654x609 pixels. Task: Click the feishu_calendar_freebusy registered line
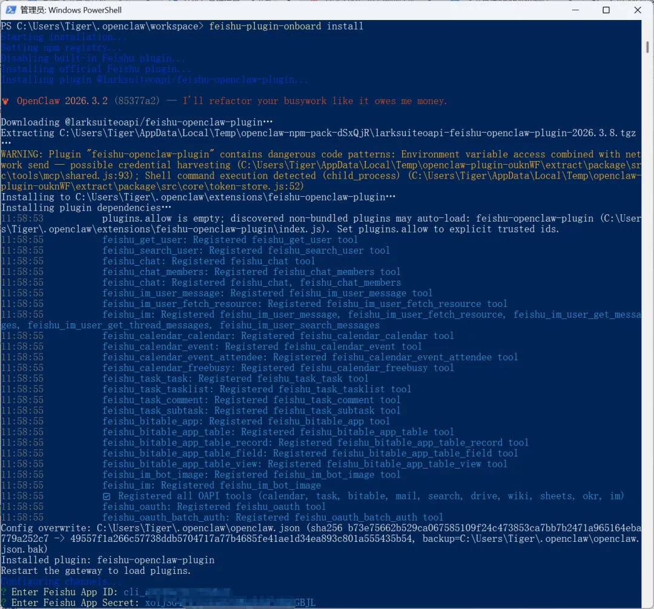278,368
